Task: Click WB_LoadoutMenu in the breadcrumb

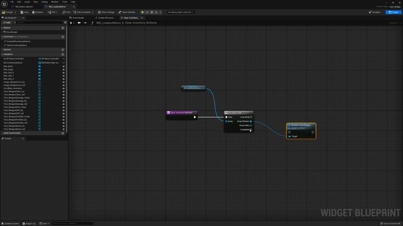Action: (108, 23)
